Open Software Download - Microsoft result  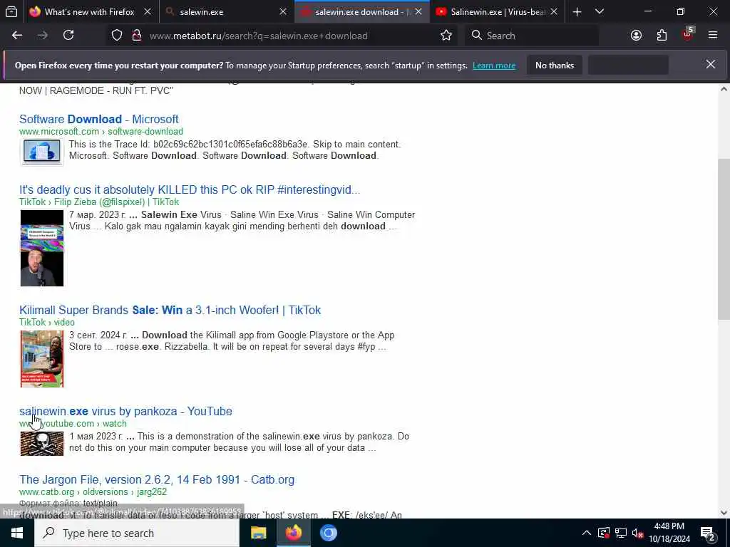[x=98, y=119]
